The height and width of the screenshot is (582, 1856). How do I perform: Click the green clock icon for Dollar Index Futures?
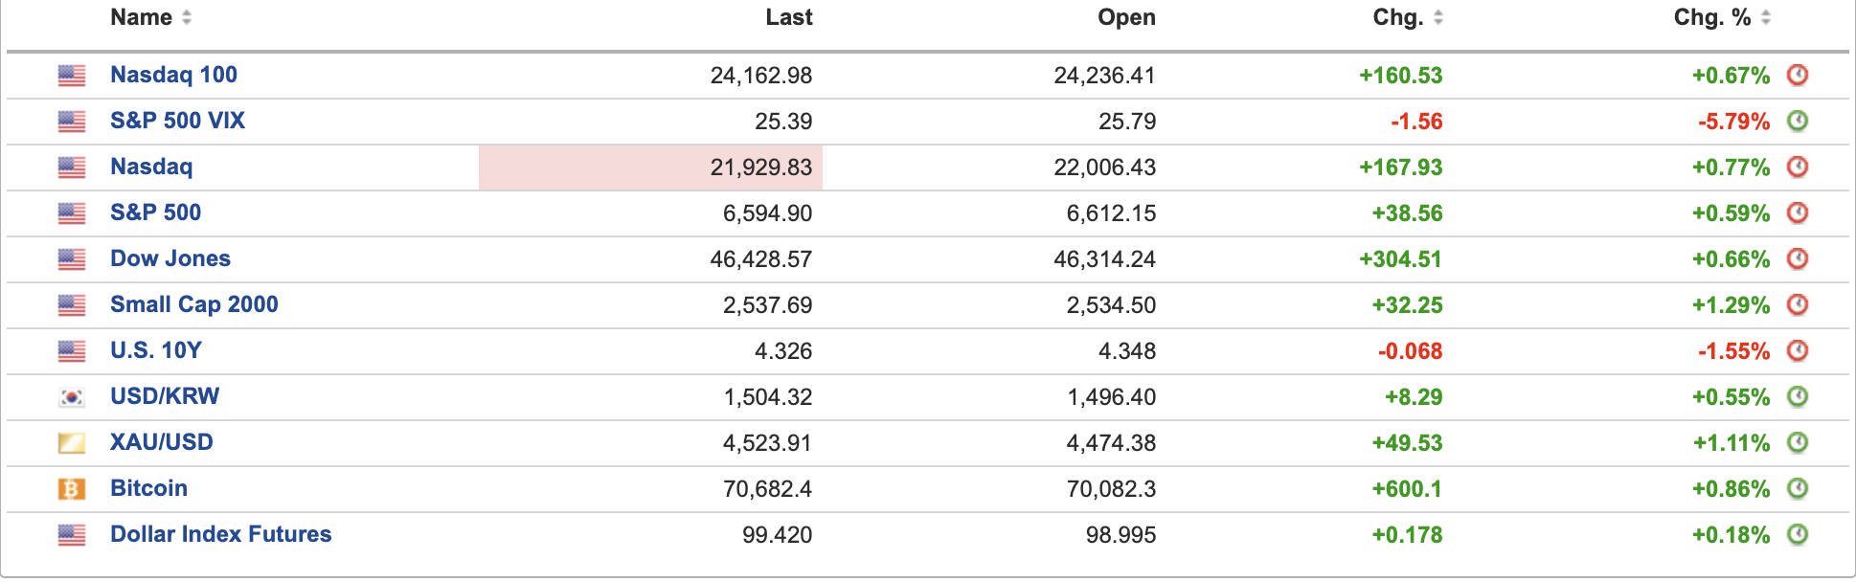1798,534
